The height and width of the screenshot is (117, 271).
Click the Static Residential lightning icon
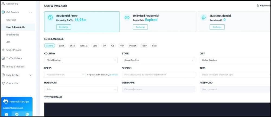[204, 17]
